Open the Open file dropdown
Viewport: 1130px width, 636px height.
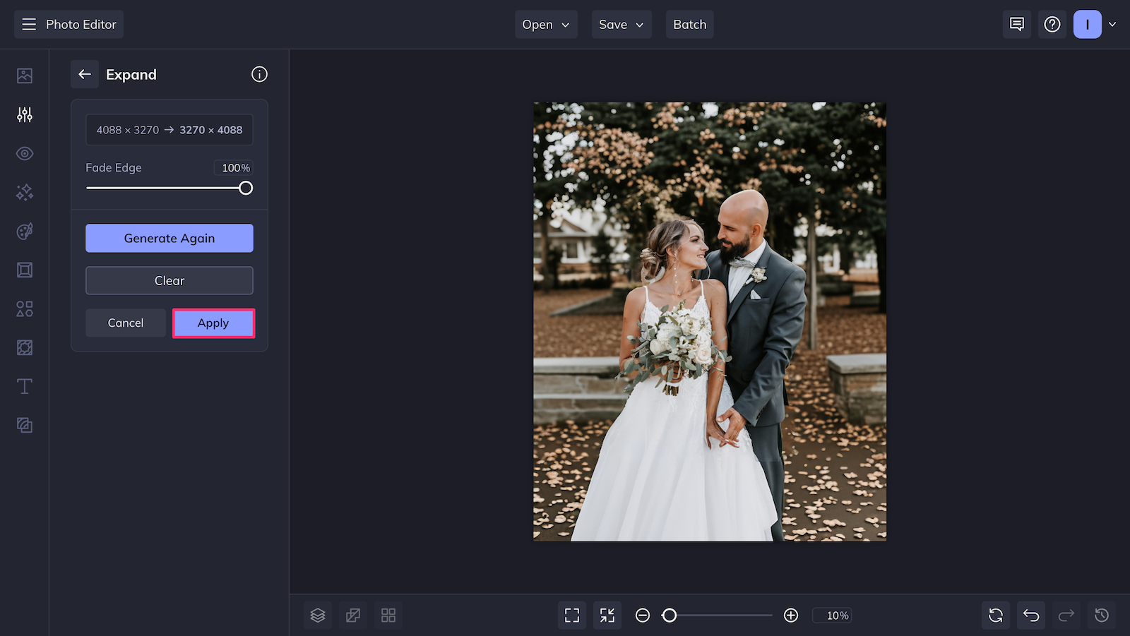point(546,24)
